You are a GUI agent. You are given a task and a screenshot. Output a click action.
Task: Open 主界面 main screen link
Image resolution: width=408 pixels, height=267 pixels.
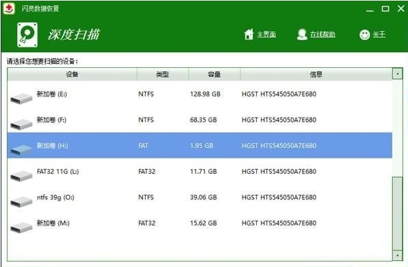point(266,34)
